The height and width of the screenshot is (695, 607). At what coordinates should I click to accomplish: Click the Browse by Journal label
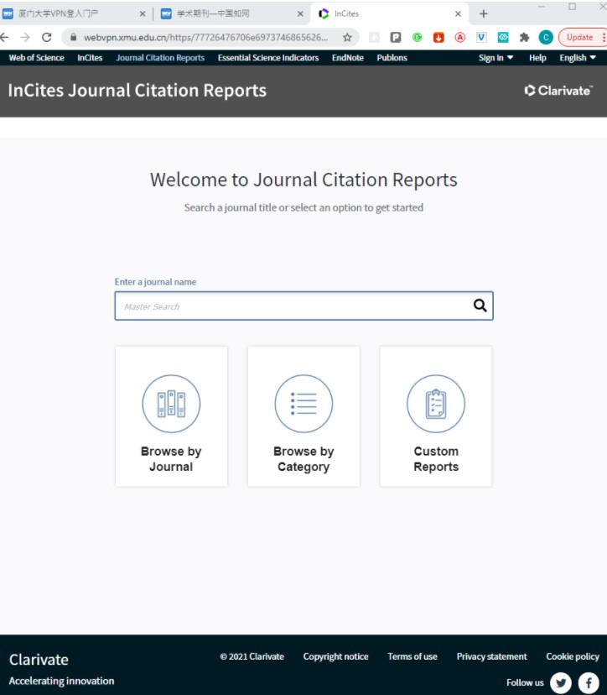point(171,459)
